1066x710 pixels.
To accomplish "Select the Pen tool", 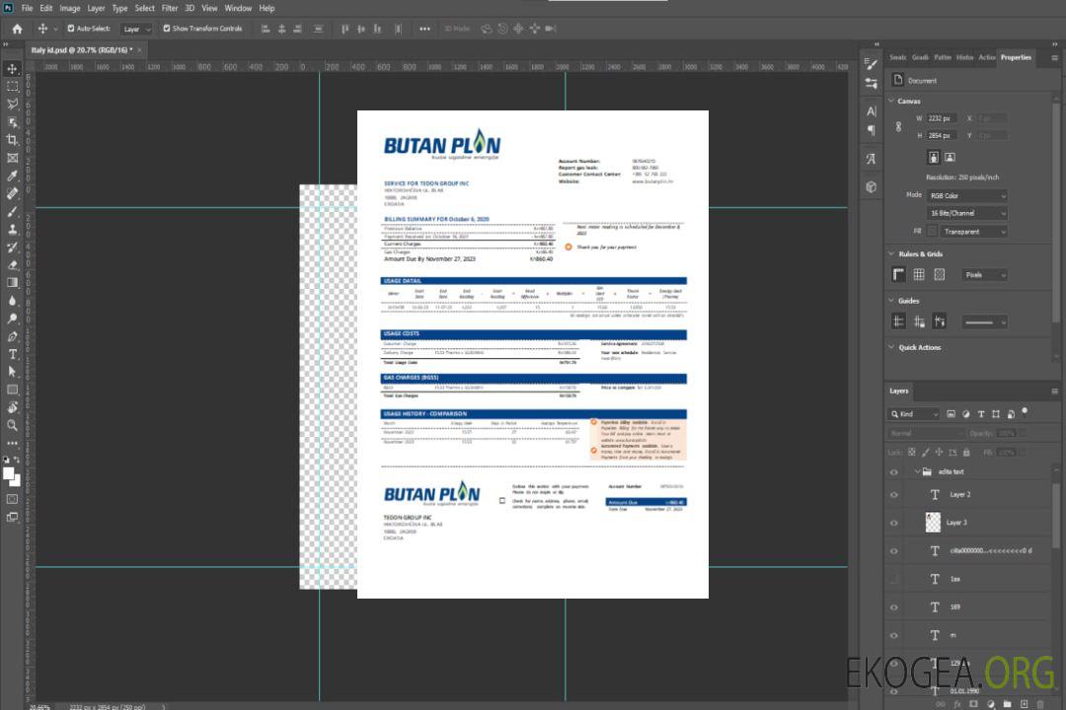I will coord(12,336).
